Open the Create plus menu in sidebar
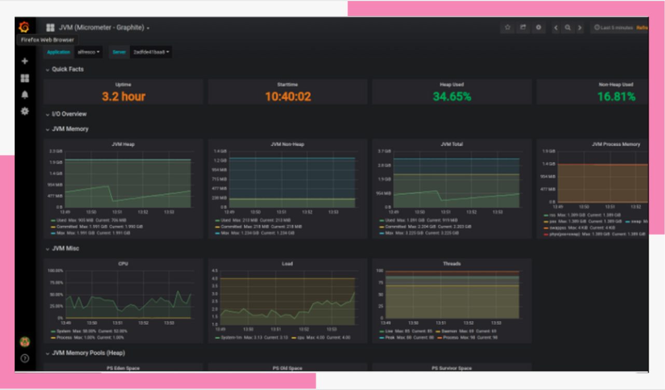 coord(24,61)
